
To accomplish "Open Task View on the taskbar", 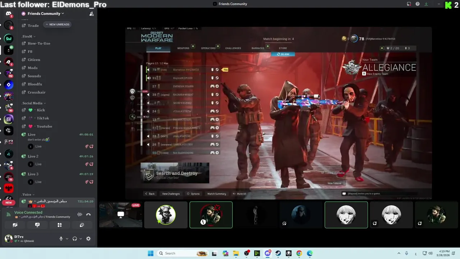I will (x=215, y=253).
